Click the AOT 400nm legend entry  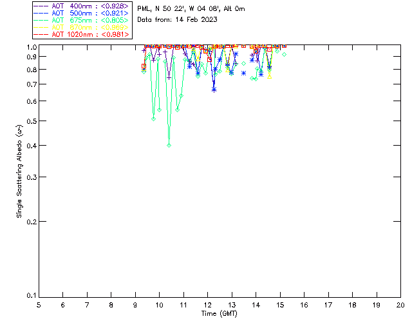click(82, 6)
